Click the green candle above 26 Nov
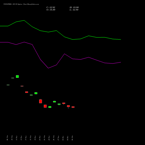Screen dimensions: 145x145 click(x=55, y=101)
